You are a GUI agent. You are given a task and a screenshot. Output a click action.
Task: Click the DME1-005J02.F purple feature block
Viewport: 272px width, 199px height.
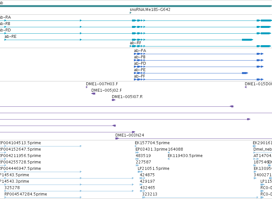(x=93, y=94)
